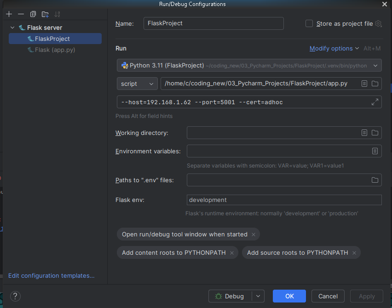Image resolution: width=392 pixels, height=308 pixels.
Task: Click the Remove Configuration minus icon
Action: [21, 14]
